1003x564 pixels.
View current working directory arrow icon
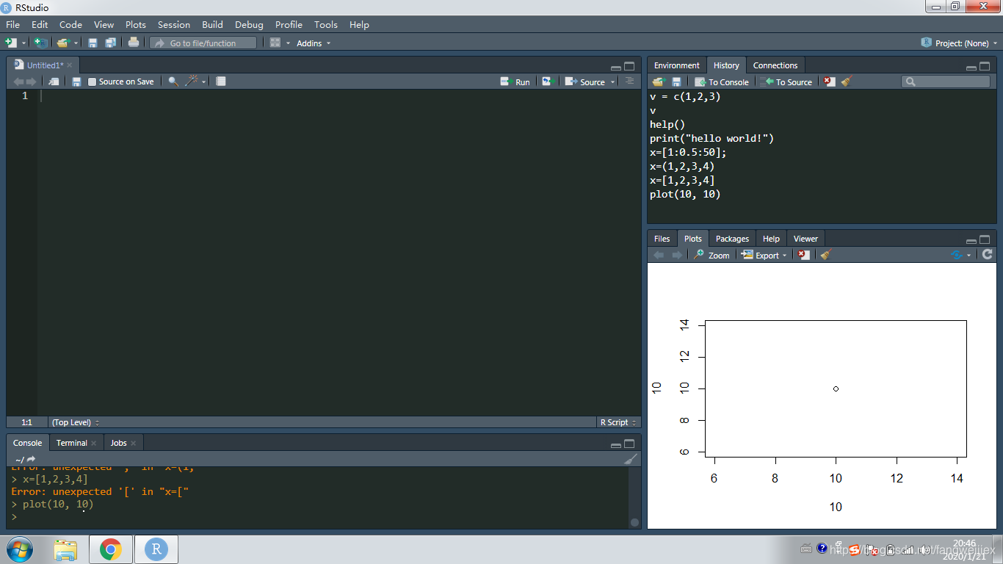point(32,459)
